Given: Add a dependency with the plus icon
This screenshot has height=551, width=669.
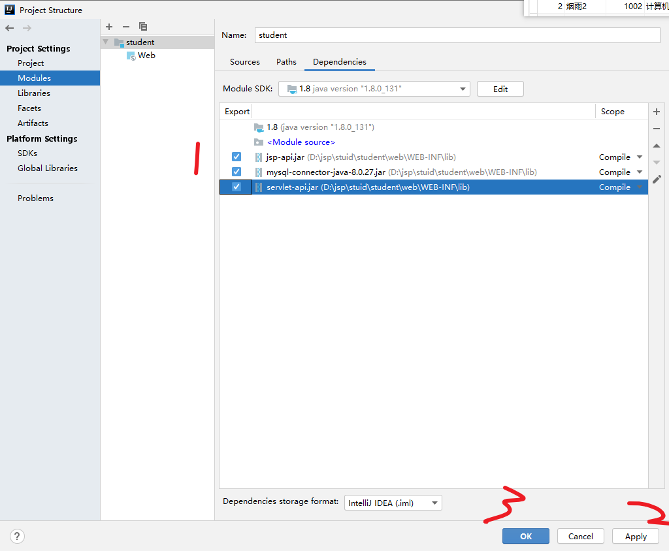Looking at the screenshot, I should click(x=657, y=112).
